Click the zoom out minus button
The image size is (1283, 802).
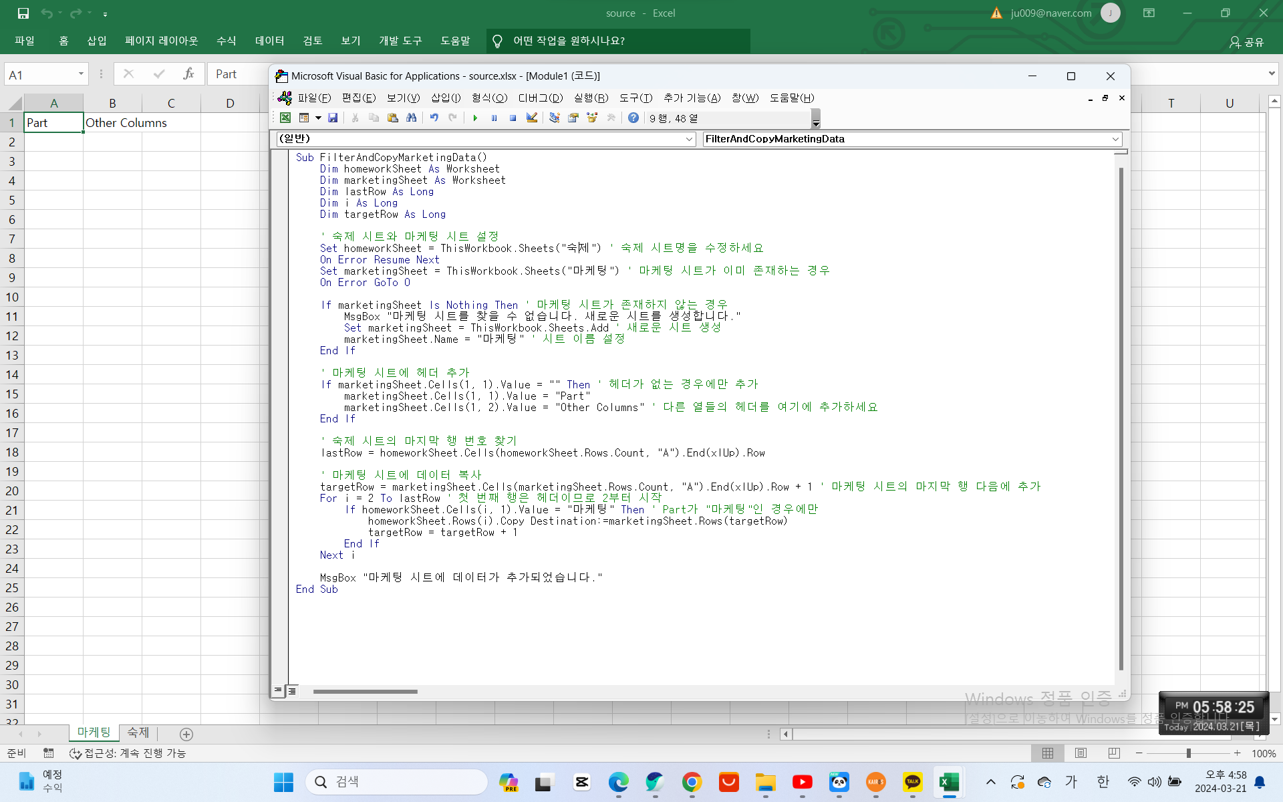[x=1139, y=753]
